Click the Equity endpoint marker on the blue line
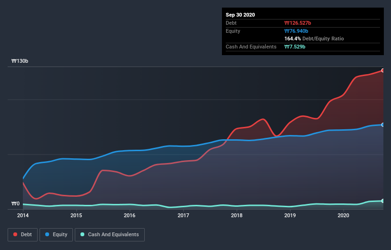 click(x=383, y=125)
